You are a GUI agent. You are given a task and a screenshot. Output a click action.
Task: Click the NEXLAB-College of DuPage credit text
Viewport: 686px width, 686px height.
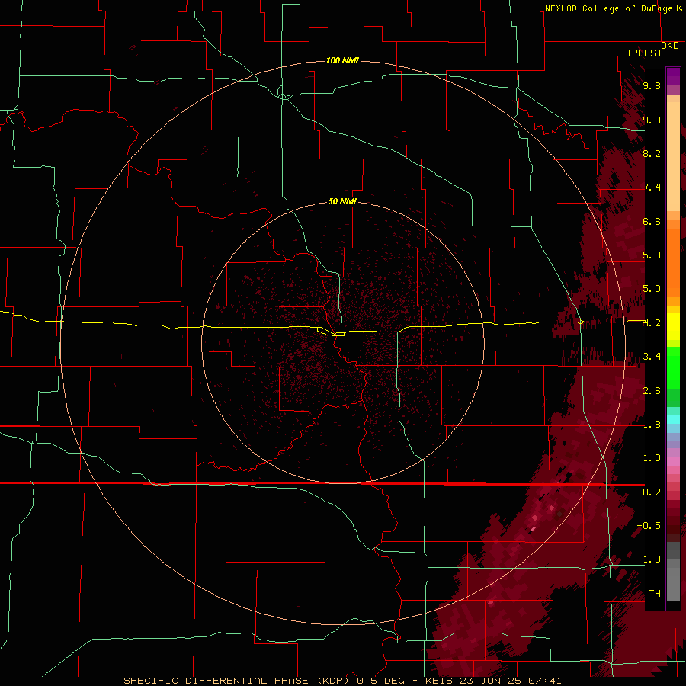tap(608, 8)
